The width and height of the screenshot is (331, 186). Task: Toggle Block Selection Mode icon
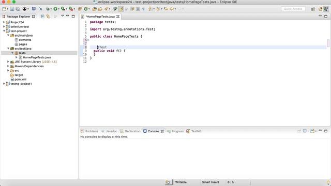pyautogui.click(x=138, y=9)
